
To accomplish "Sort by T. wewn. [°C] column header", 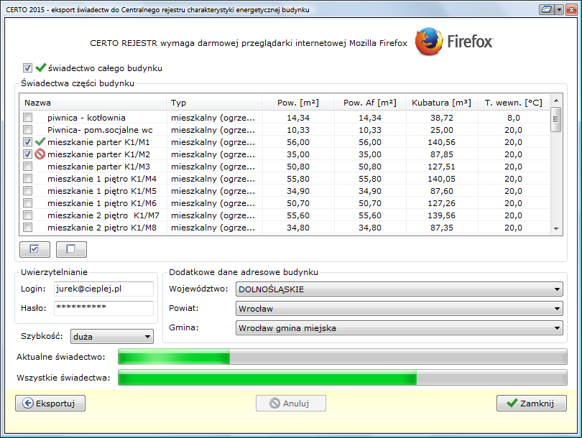I will click(x=513, y=103).
